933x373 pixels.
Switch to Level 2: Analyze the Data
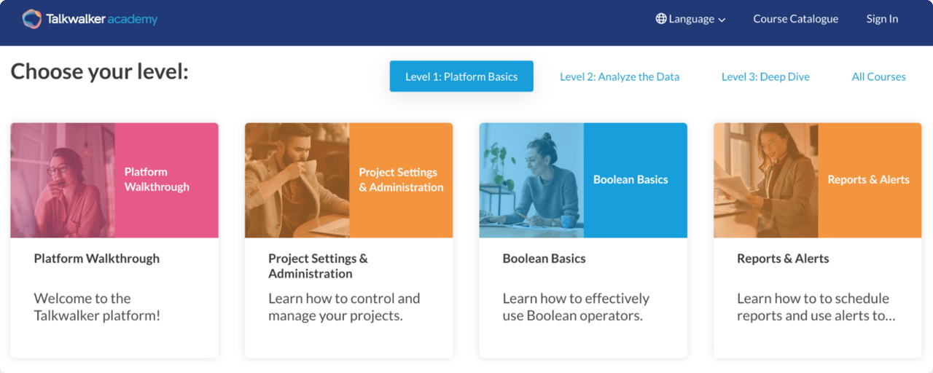click(x=620, y=76)
